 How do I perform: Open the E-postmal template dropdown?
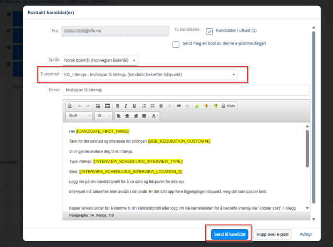coord(150,75)
